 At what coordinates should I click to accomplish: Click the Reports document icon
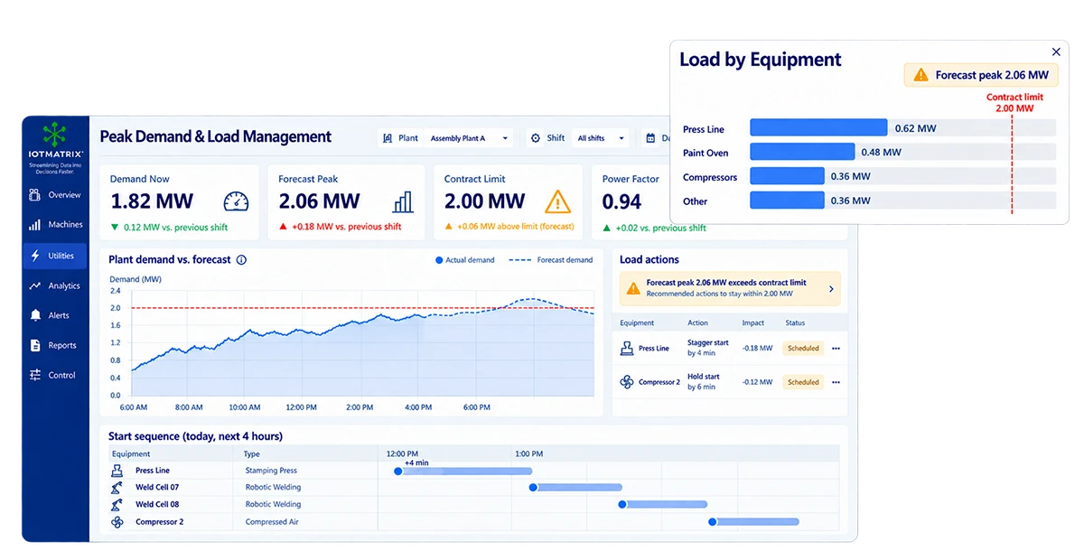[35, 346]
